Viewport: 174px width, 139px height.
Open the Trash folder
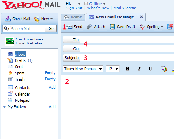pos(20,79)
